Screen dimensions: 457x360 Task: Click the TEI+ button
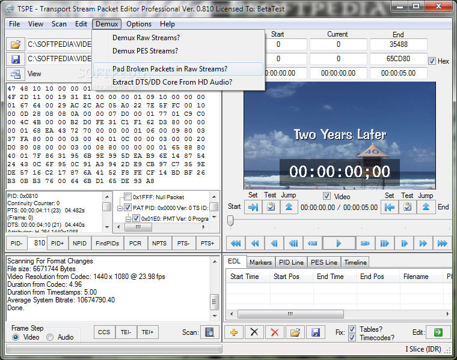click(147, 332)
